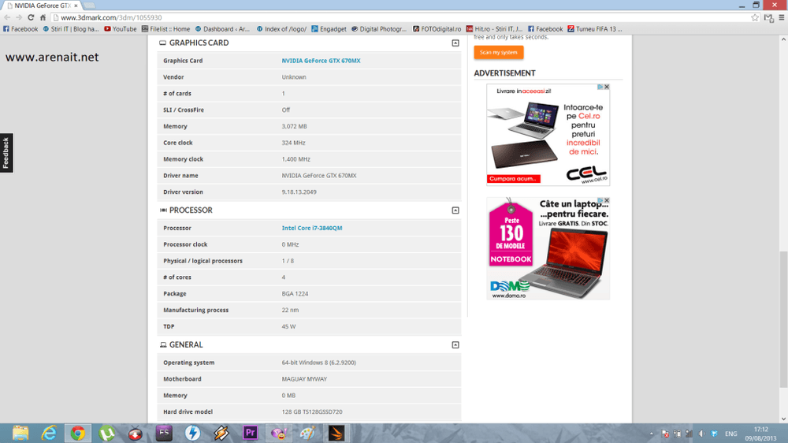The image size is (788, 443).
Task: Click the scrollbar down arrow
Action: click(x=783, y=419)
